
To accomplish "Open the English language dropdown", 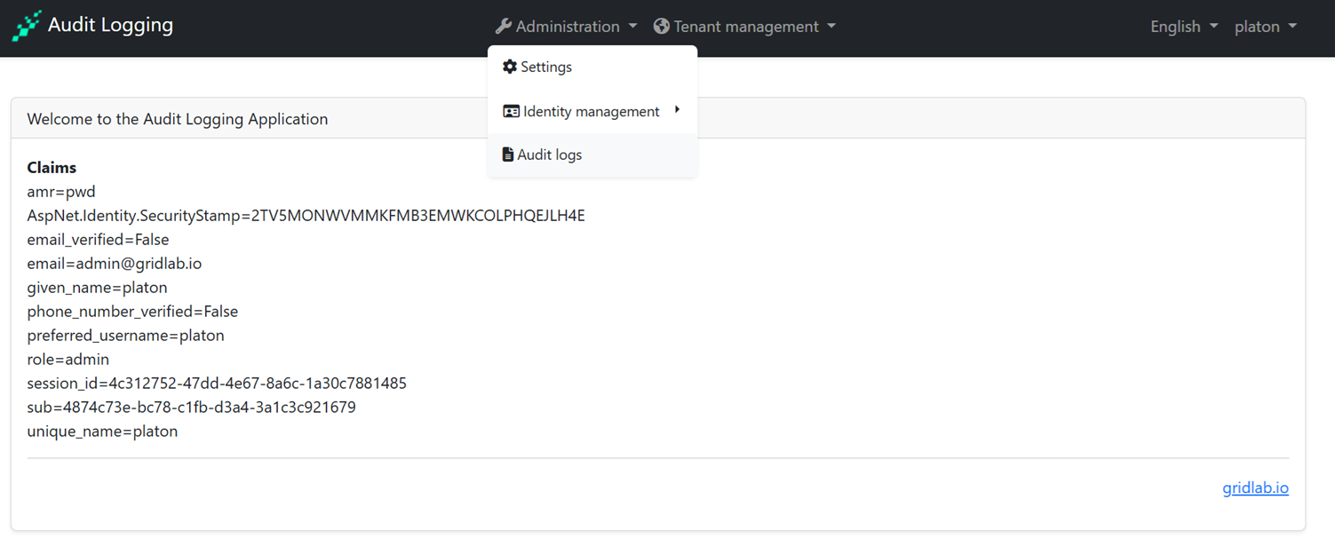I will 1183,27.
